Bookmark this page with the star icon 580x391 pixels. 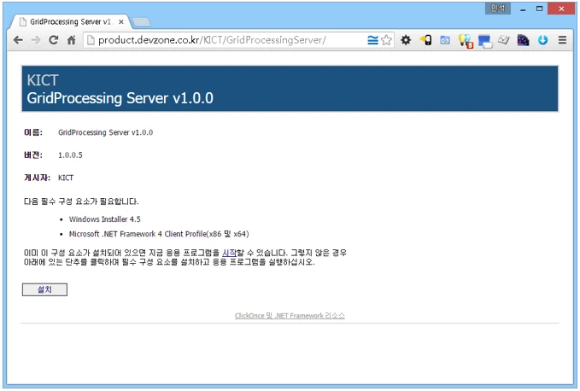[386, 40]
